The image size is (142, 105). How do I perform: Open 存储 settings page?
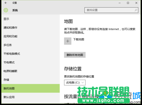pyautogui.click(x=30, y=80)
